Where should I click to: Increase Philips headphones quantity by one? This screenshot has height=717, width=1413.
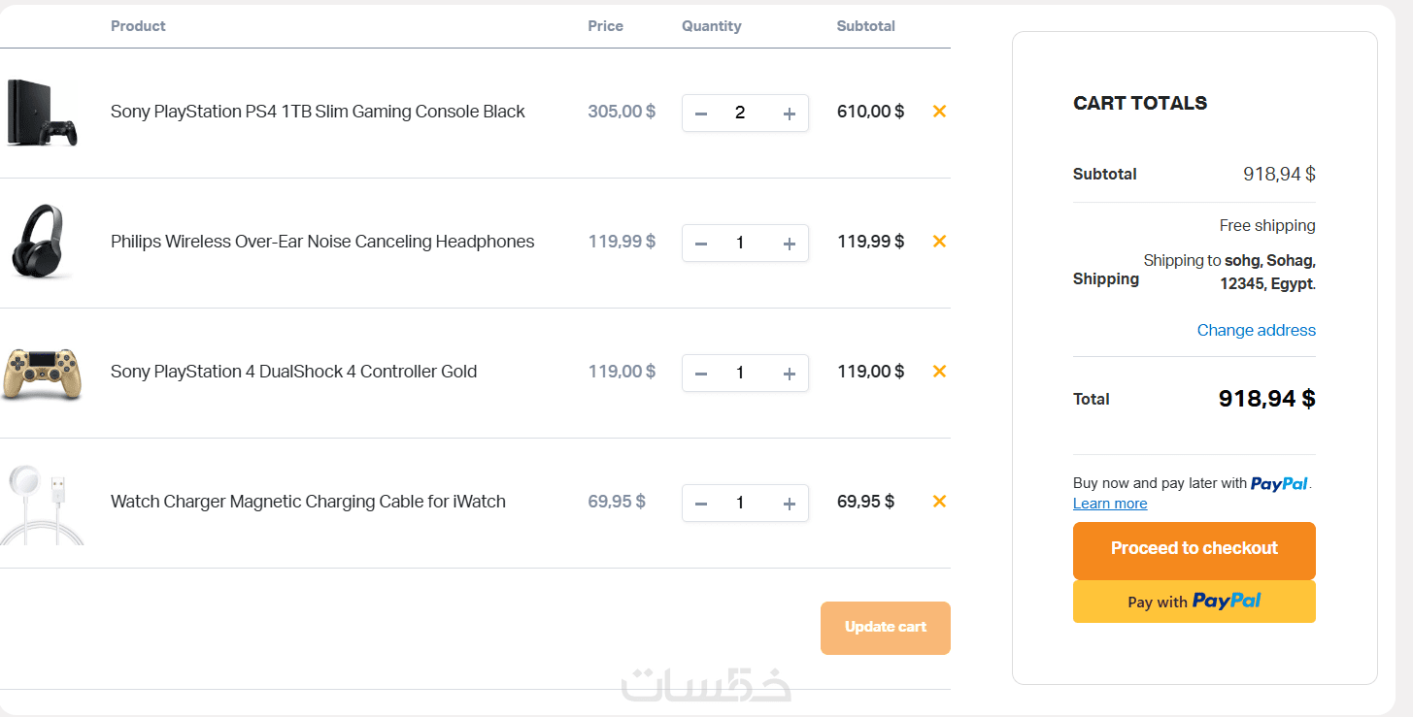(x=789, y=244)
